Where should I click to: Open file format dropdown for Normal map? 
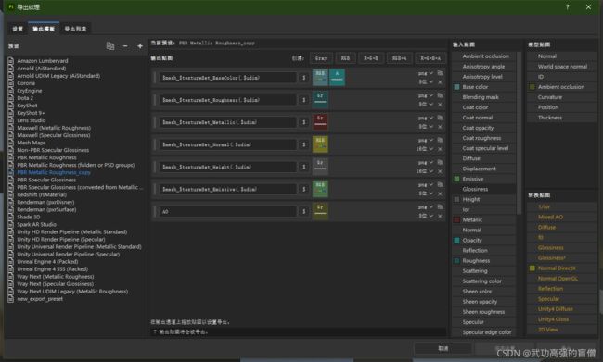click(x=425, y=140)
